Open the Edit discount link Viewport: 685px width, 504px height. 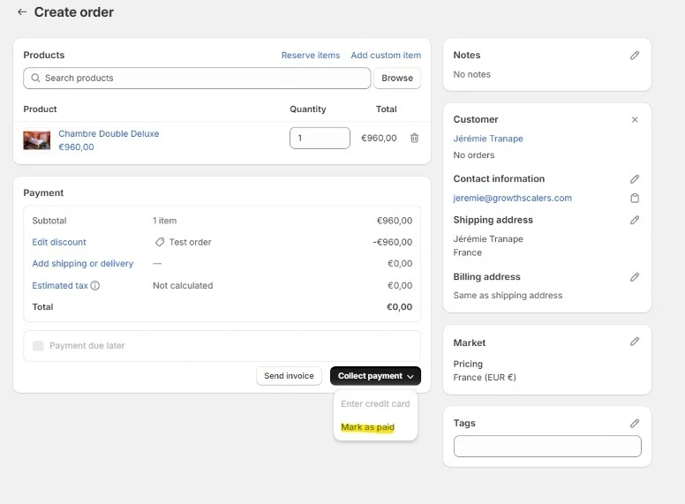[x=59, y=242]
